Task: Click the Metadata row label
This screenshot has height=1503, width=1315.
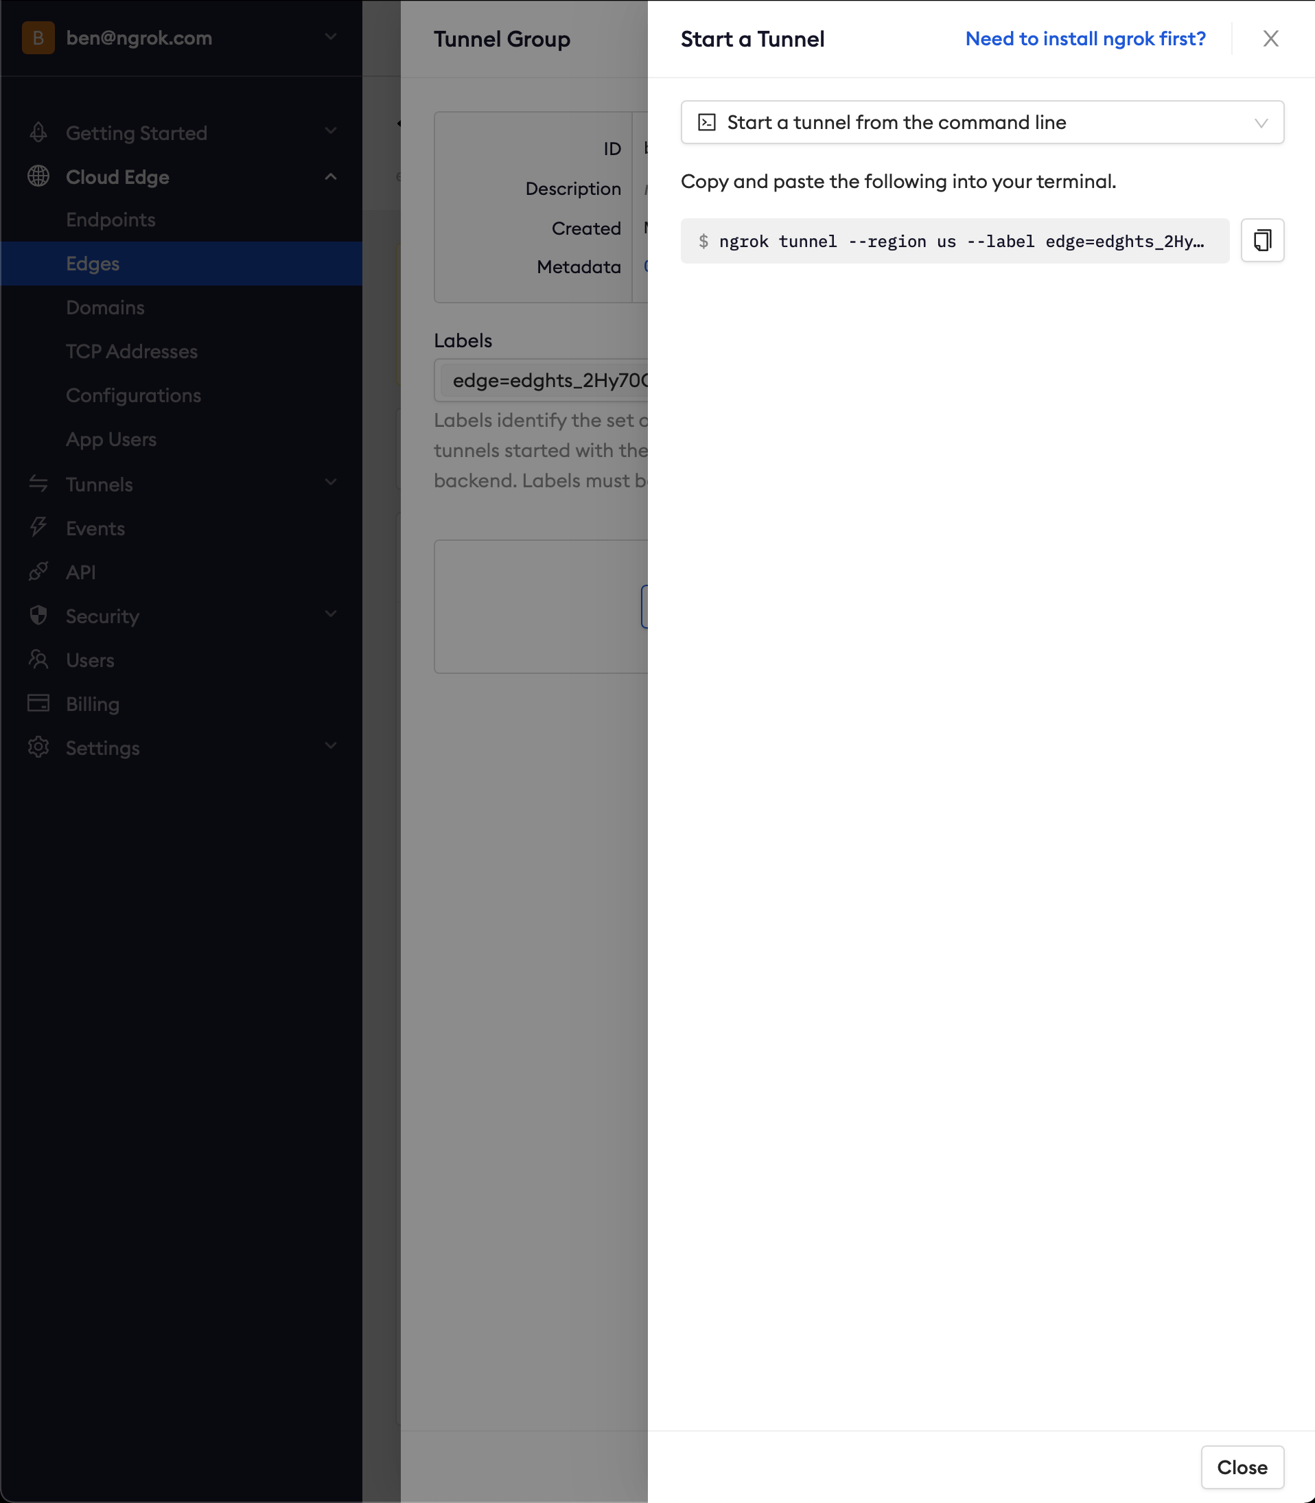Action: coord(579,267)
